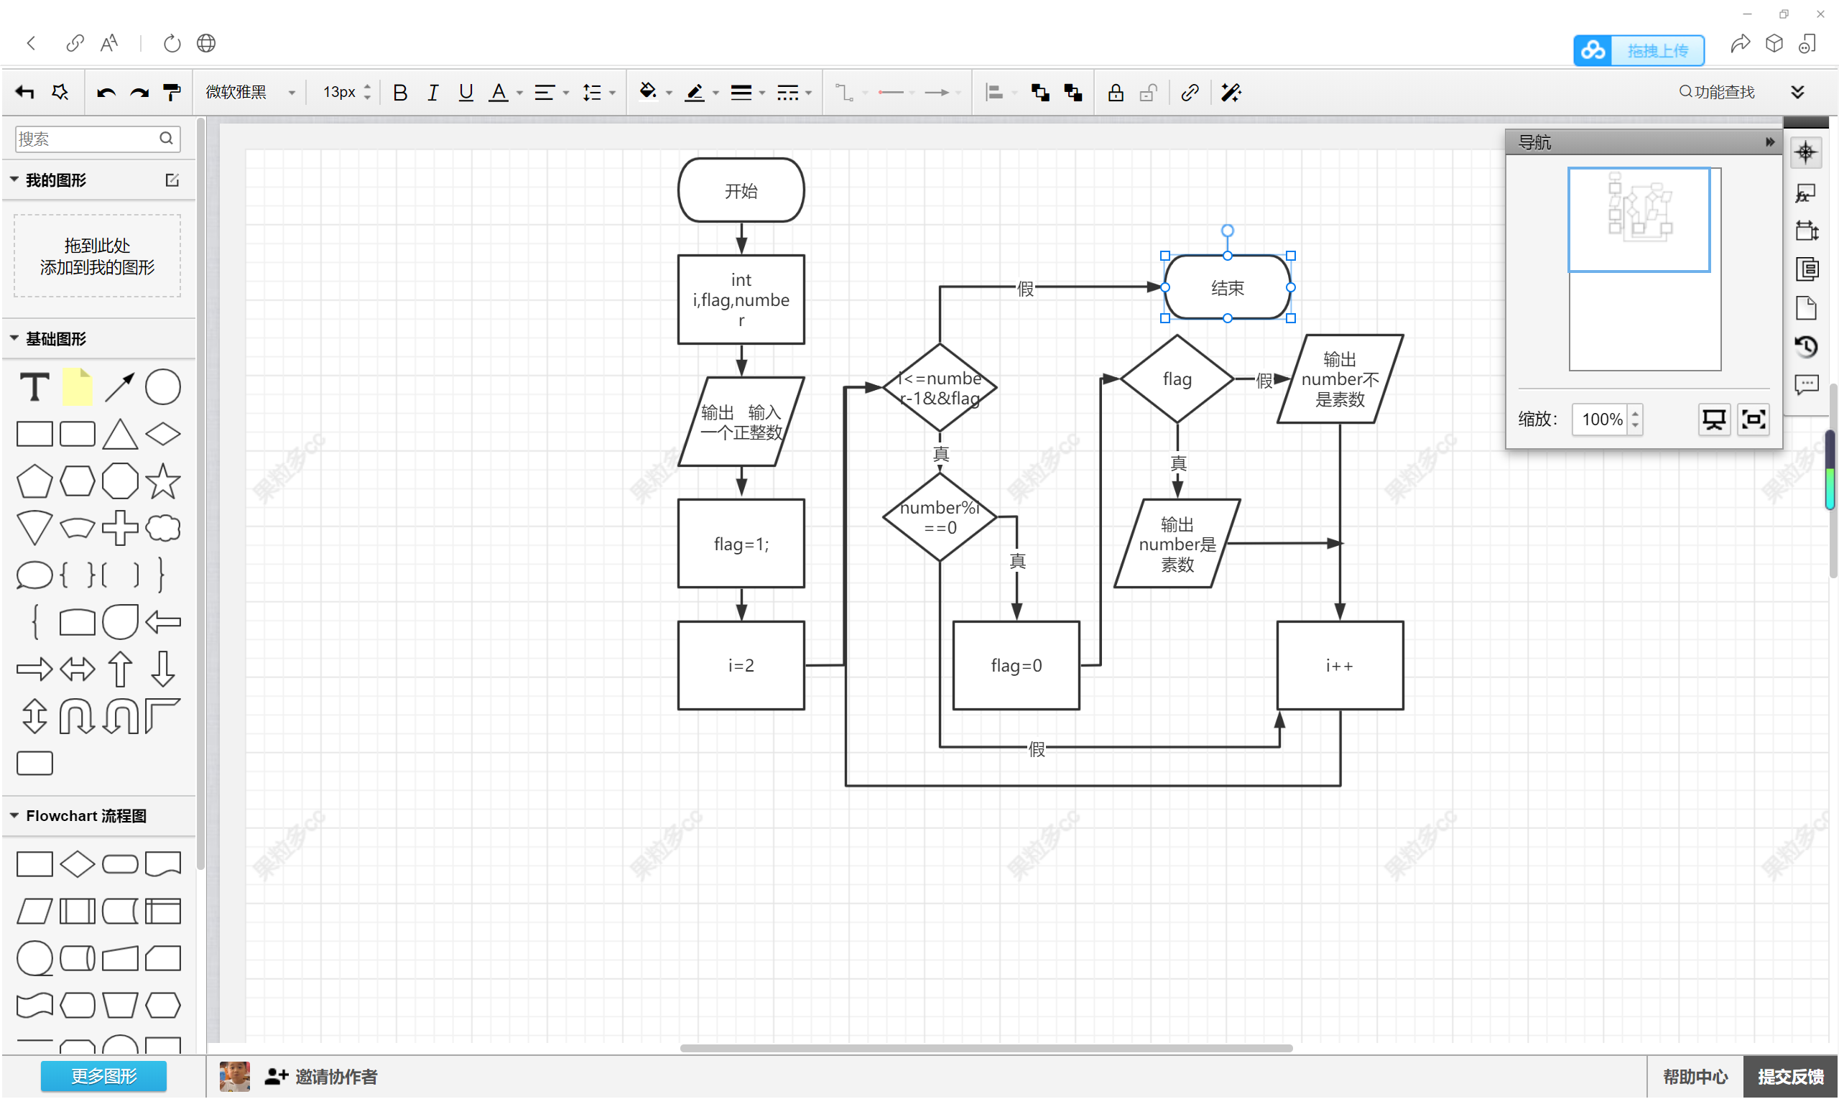The height and width of the screenshot is (1099, 1839).
Task: Click the 帮助中心 help center tab
Action: point(1695,1076)
